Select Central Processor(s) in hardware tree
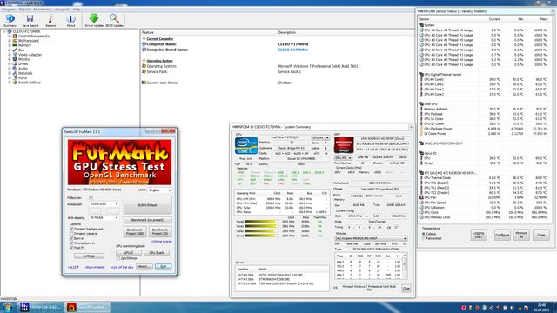The height and width of the screenshot is (313, 557). (34, 37)
